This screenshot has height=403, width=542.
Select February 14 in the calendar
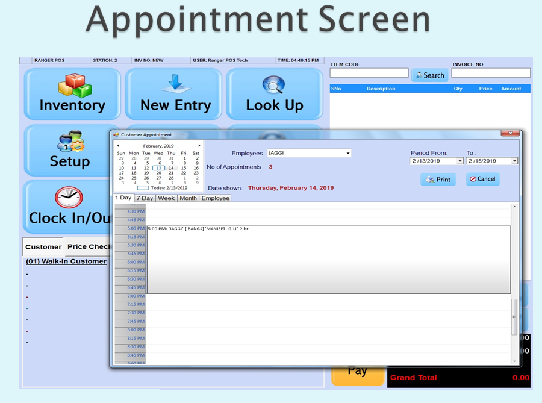[171, 168]
